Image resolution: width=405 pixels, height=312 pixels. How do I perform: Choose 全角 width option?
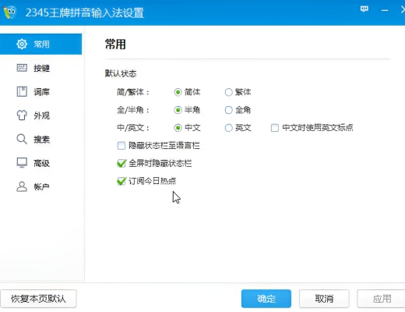pyautogui.click(x=228, y=110)
